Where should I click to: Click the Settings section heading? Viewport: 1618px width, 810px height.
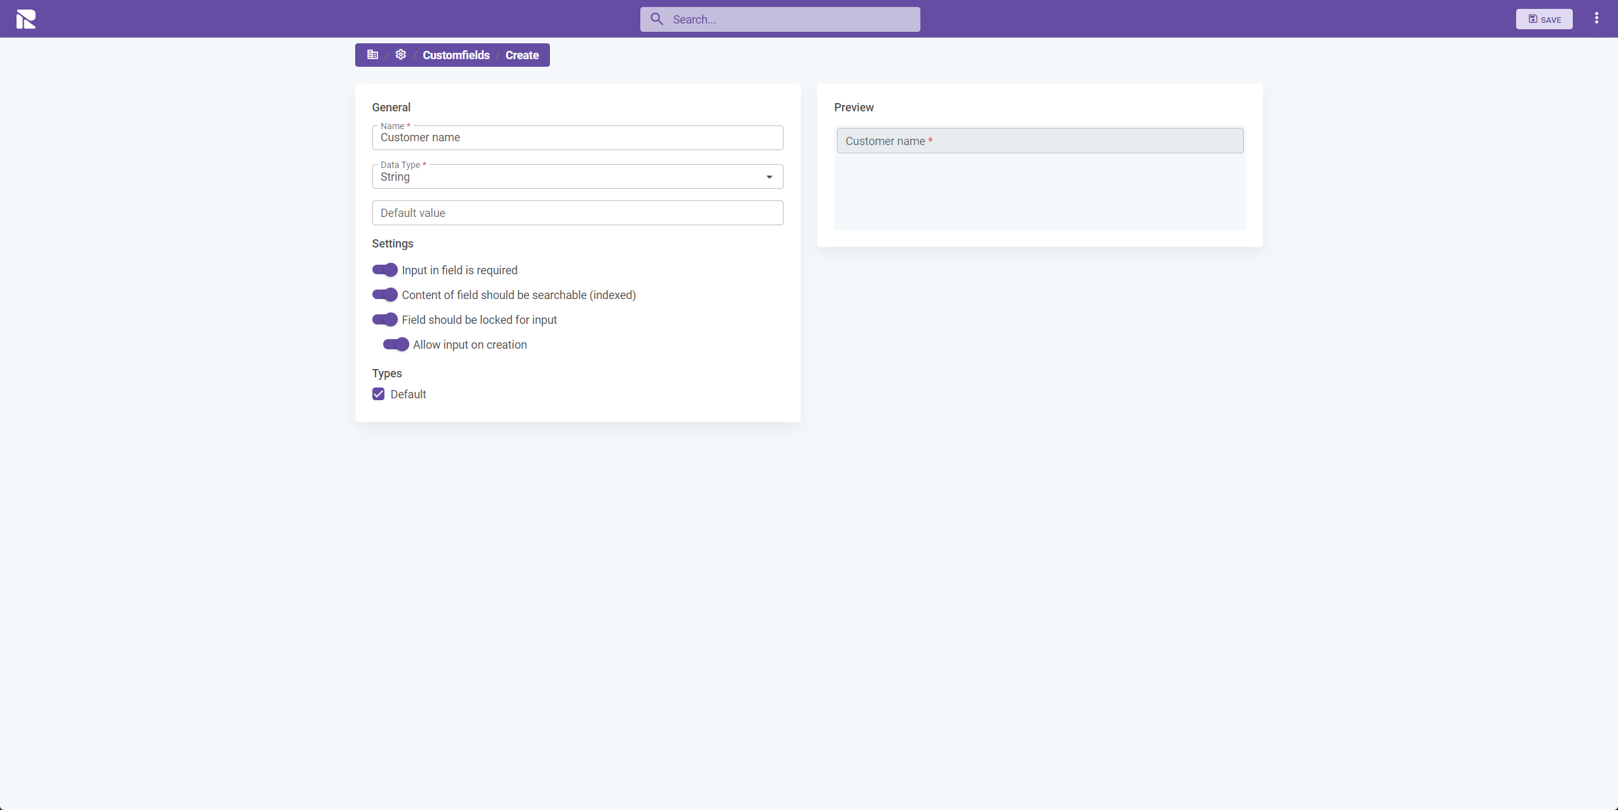pos(393,244)
